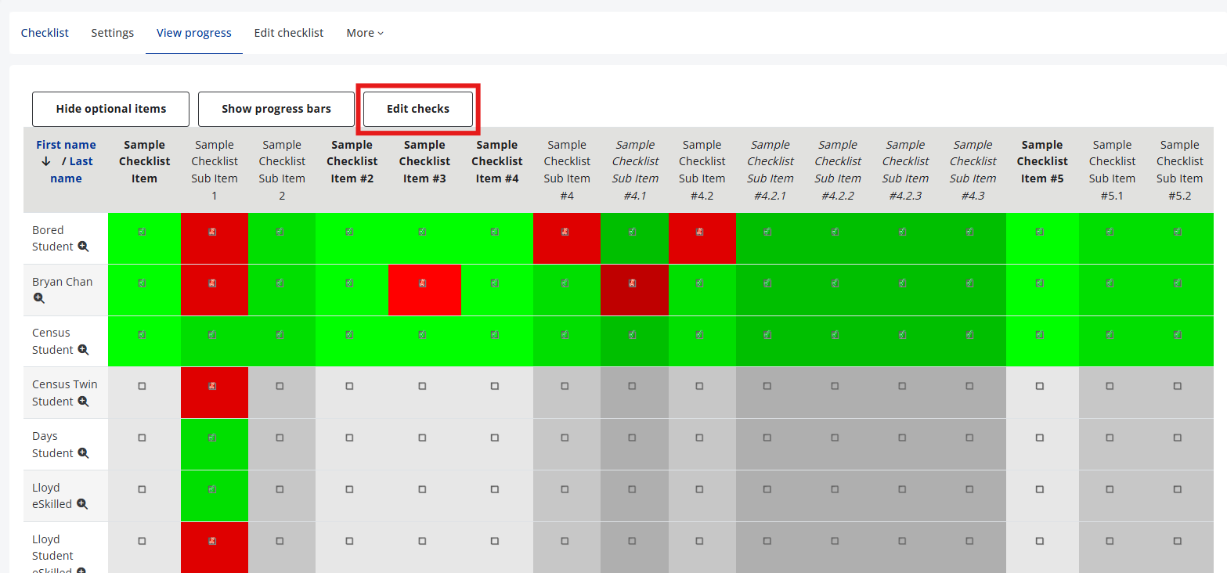Toggle Census Twin Student's Sample Checklist Item checkbox
The height and width of the screenshot is (573, 1227).
pyautogui.click(x=142, y=386)
